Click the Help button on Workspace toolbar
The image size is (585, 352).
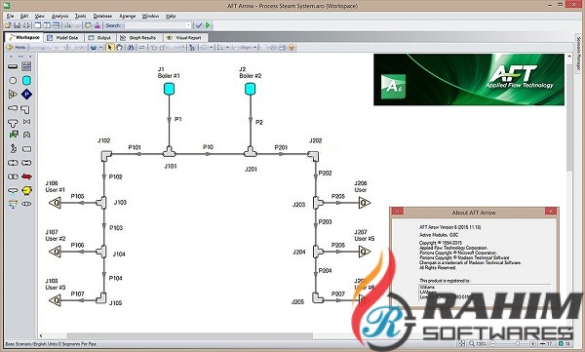[x=17, y=48]
